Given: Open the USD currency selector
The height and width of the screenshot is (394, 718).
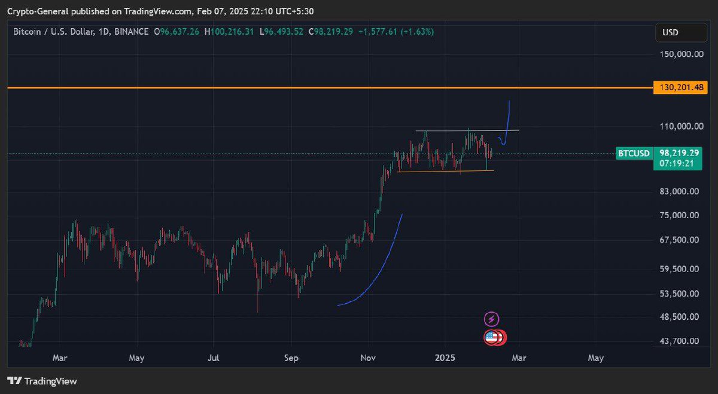Looking at the screenshot, I should (x=681, y=32).
